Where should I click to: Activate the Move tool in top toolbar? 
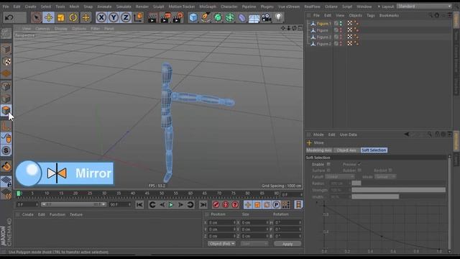pyautogui.click(x=49, y=17)
